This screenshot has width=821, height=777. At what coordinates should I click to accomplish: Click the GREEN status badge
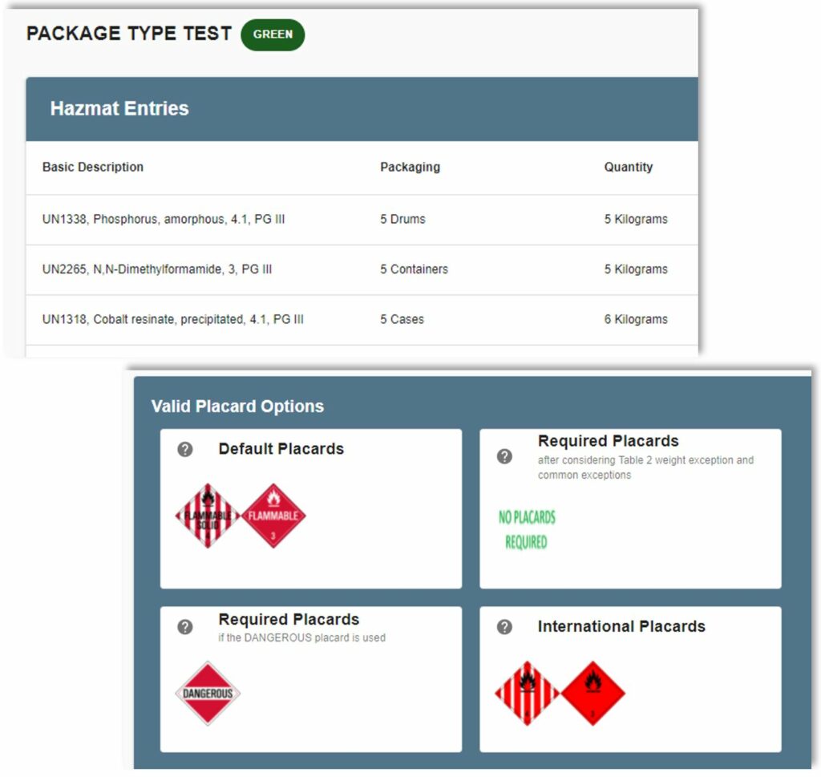coord(273,34)
